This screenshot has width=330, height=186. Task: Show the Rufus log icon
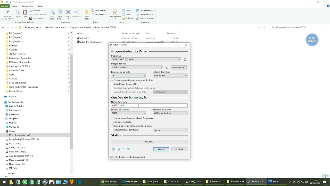[128, 149]
